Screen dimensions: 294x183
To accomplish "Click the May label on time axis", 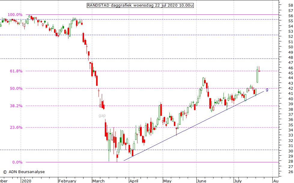I will point(167,181).
